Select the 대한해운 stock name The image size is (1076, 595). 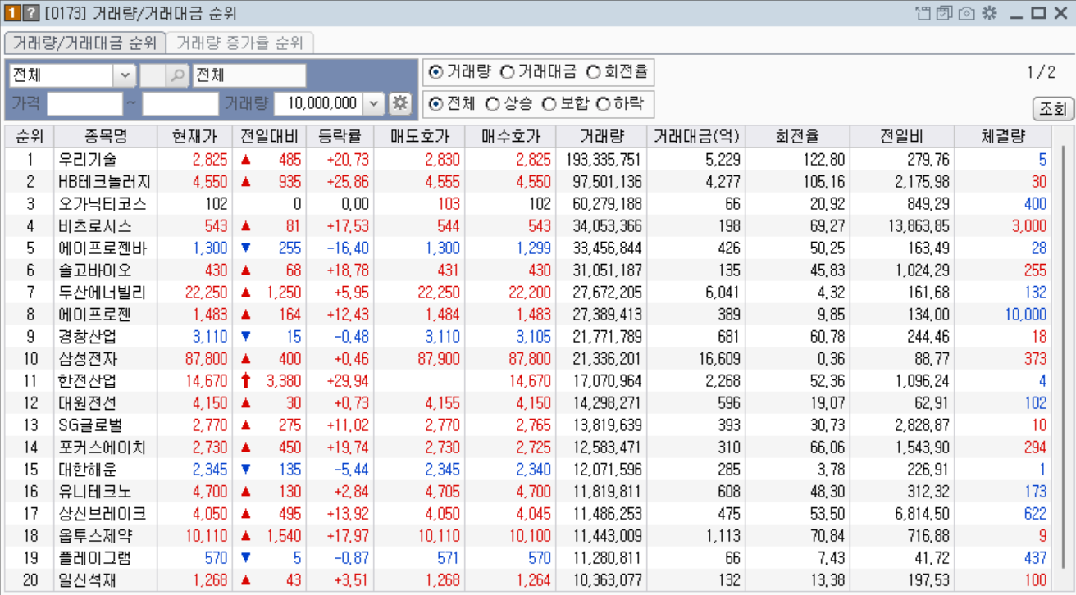[88, 470]
